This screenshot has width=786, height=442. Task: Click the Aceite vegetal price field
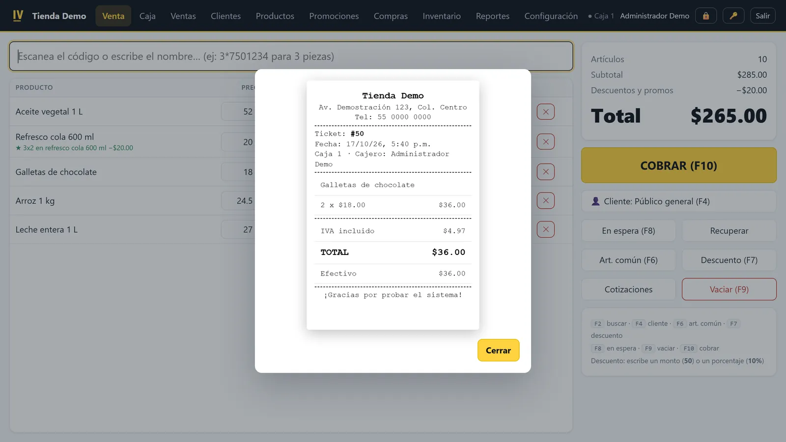coord(238,111)
